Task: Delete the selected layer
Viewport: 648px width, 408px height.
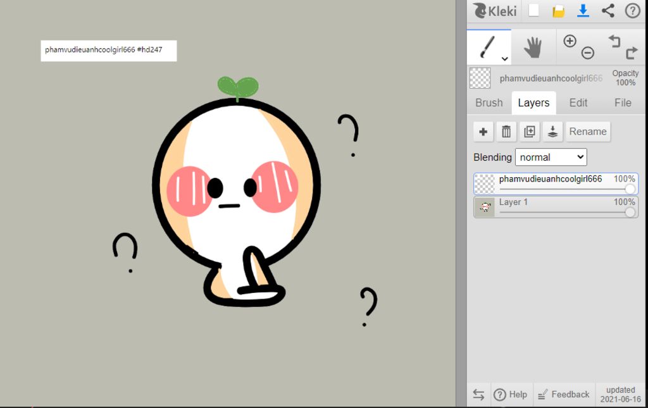Action: tap(506, 132)
